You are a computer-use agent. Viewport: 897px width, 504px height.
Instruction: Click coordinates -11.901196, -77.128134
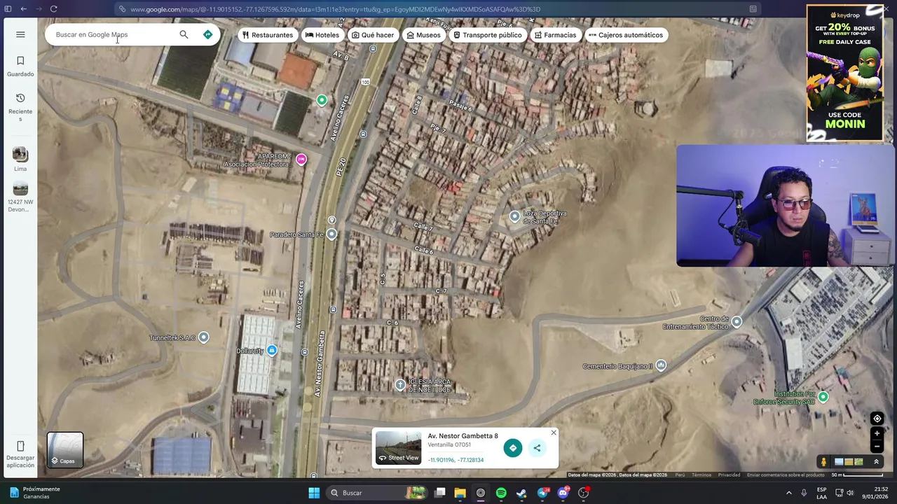pyautogui.click(x=456, y=460)
